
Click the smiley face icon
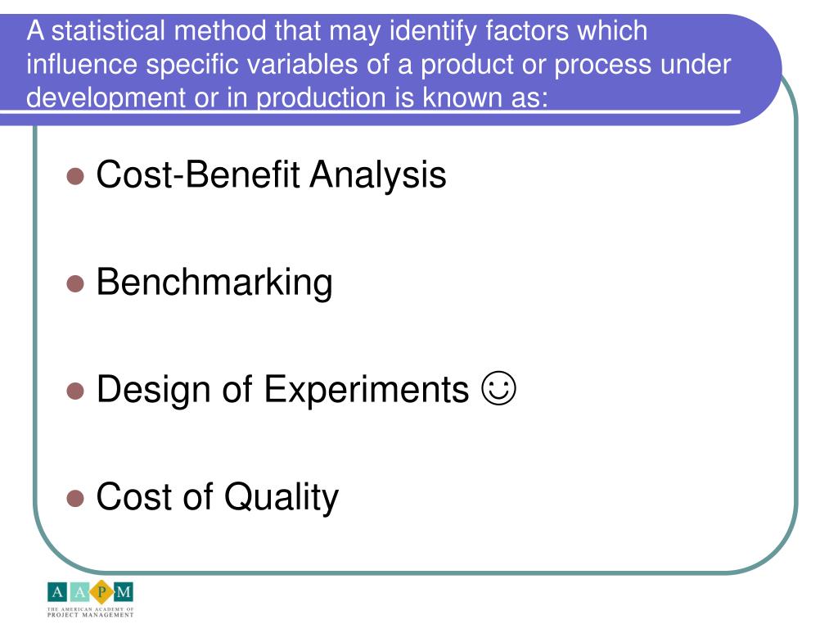coord(498,388)
